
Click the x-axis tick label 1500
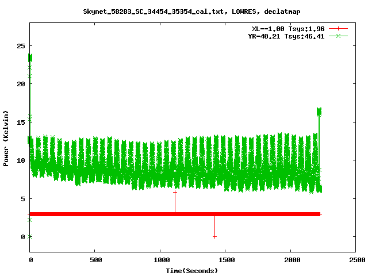click(x=227, y=260)
